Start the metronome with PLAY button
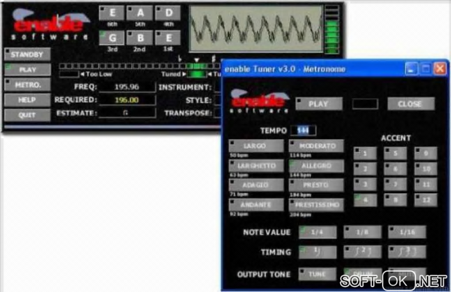This screenshot has height=292, width=451. coord(319,104)
